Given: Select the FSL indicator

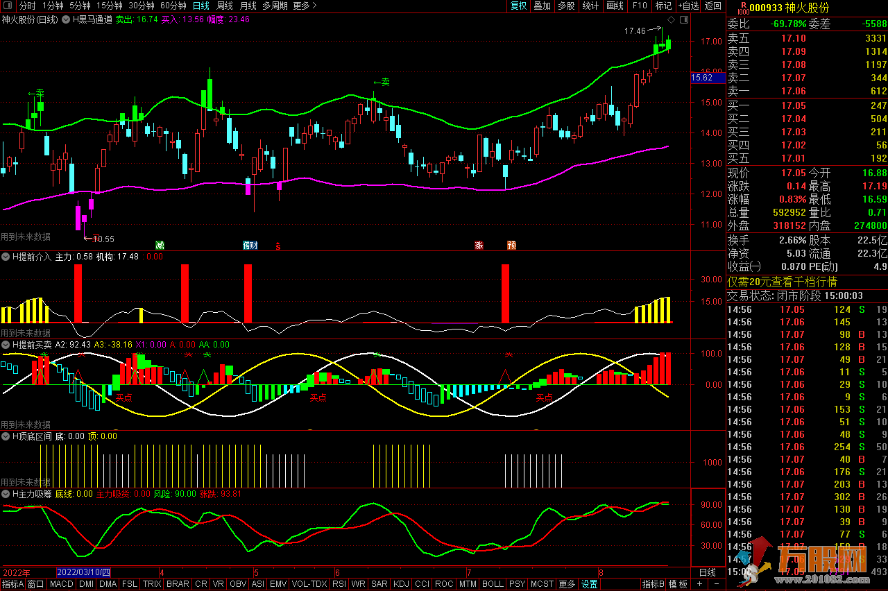Looking at the screenshot, I should click(129, 584).
